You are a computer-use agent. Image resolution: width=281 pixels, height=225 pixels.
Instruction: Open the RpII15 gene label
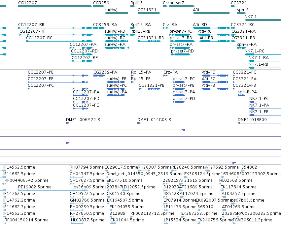(136, 3)
